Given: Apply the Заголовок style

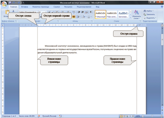Looking at the screenshot, I should [x=123, y=15].
